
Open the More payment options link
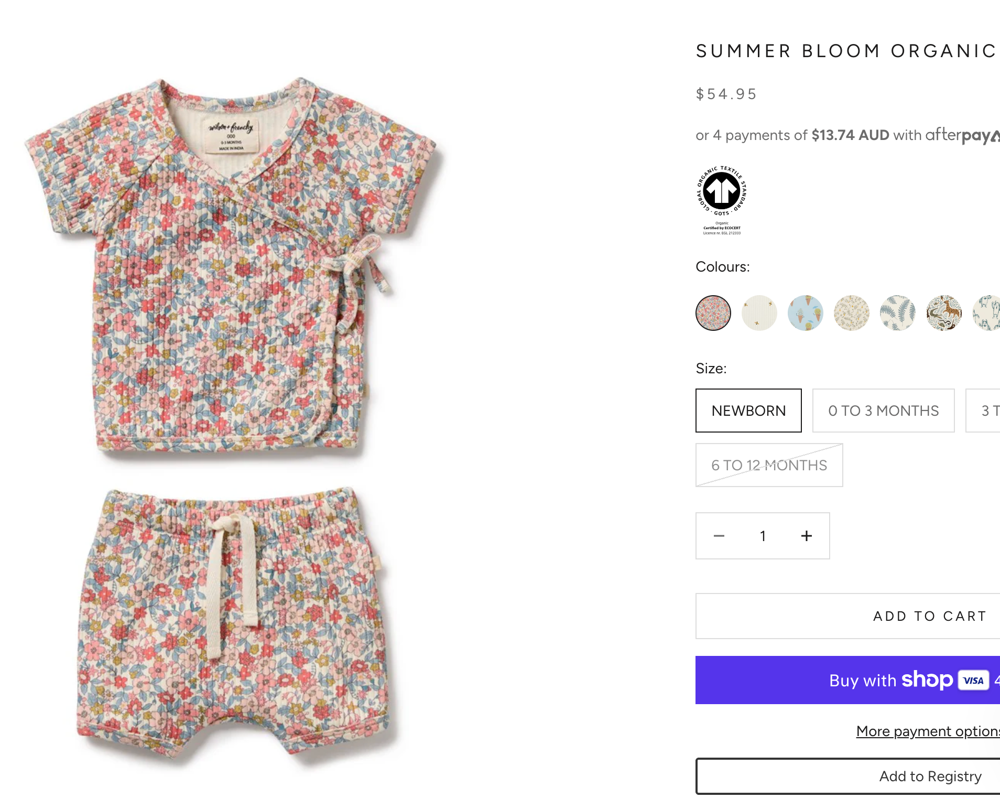(x=928, y=731)
